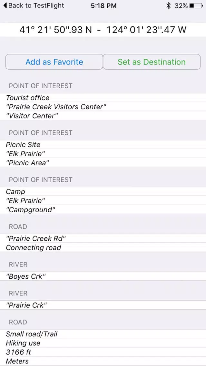The height and width of the screenshot is (366, 206).
Task: Tap Add as Favorite button
Action: tap(54, 62)
